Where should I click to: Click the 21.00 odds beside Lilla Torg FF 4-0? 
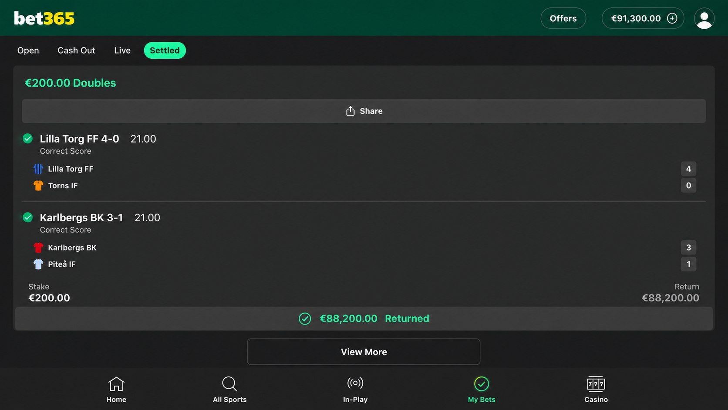[143, 139]
